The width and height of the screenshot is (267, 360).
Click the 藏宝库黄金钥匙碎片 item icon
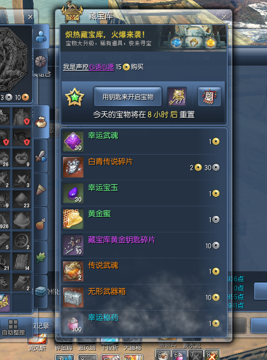tap(73, 245)
